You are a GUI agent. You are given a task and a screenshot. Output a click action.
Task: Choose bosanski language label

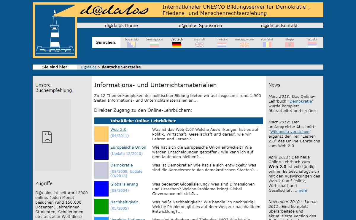pyautogui.click(x=132, y=39)
